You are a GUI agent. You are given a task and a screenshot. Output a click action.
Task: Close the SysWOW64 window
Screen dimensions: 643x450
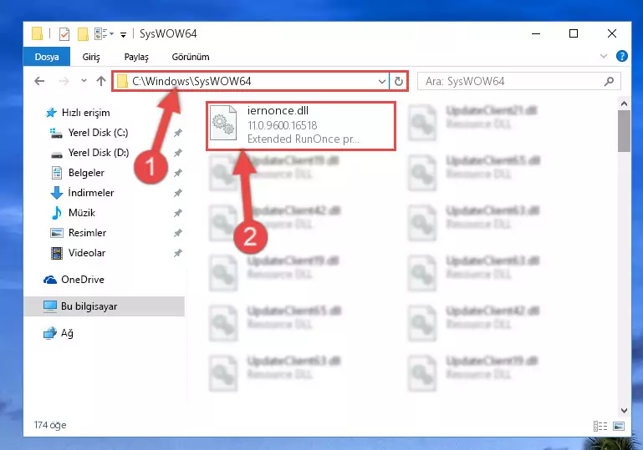point(612,33)
